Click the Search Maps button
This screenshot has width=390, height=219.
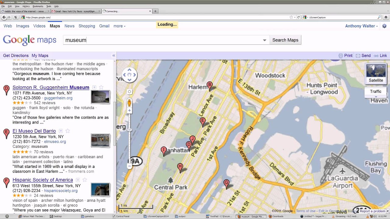pos(285,40)
